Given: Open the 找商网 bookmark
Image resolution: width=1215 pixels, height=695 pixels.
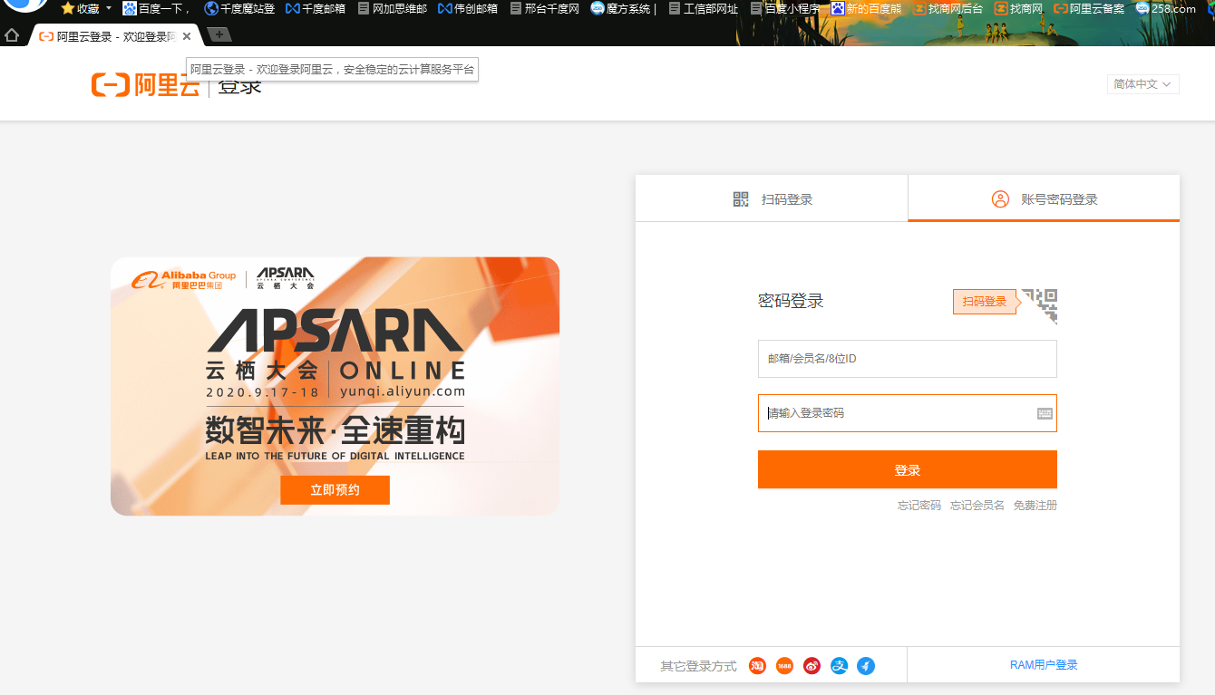Looking at the screenshot, I should point(1018,8).
